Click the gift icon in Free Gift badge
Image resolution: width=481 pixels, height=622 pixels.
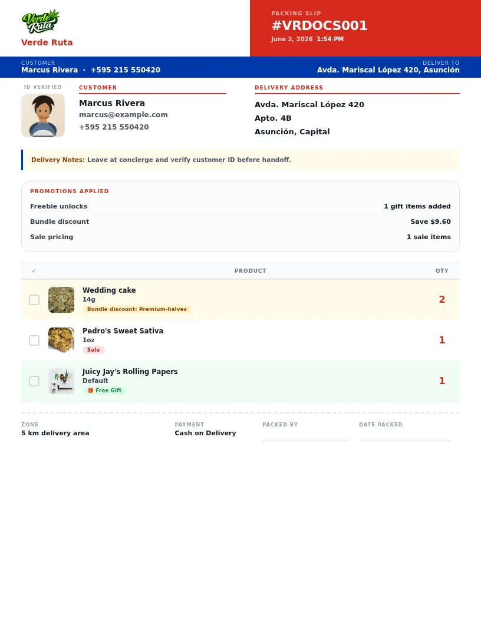point(91,391)
